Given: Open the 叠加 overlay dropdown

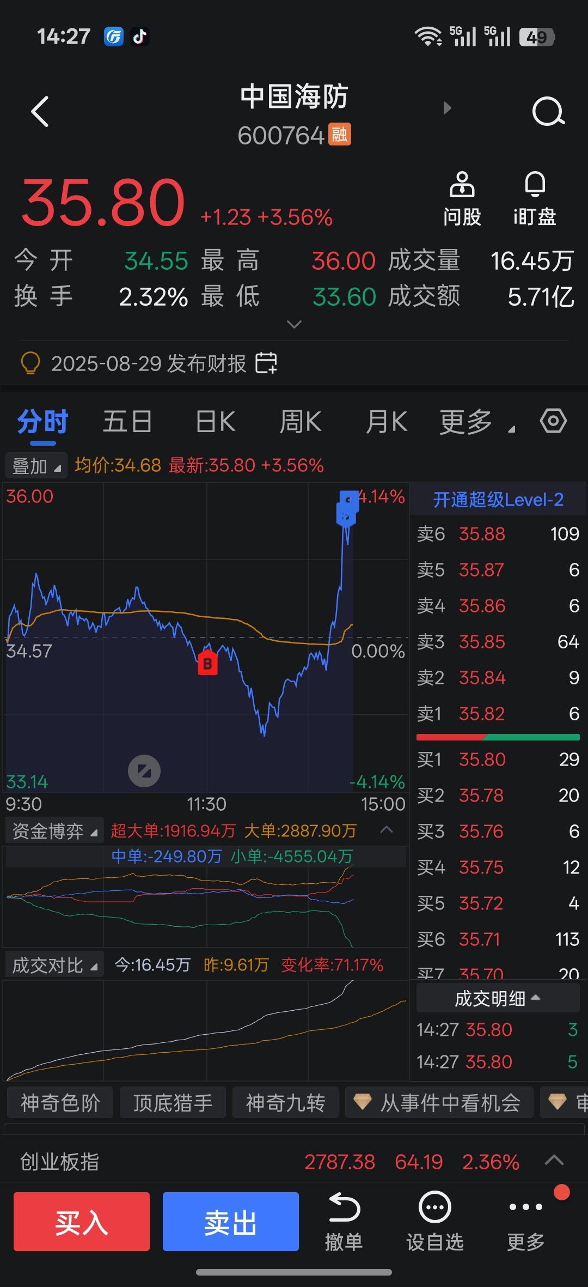Looking at the screenshot, I should coord(36,466).
